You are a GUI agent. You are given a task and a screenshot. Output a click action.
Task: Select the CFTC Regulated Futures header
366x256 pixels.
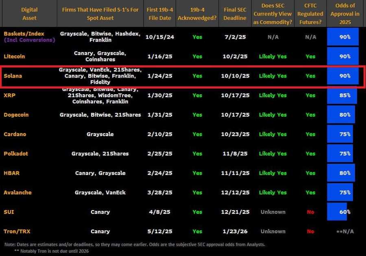point(310,14)
